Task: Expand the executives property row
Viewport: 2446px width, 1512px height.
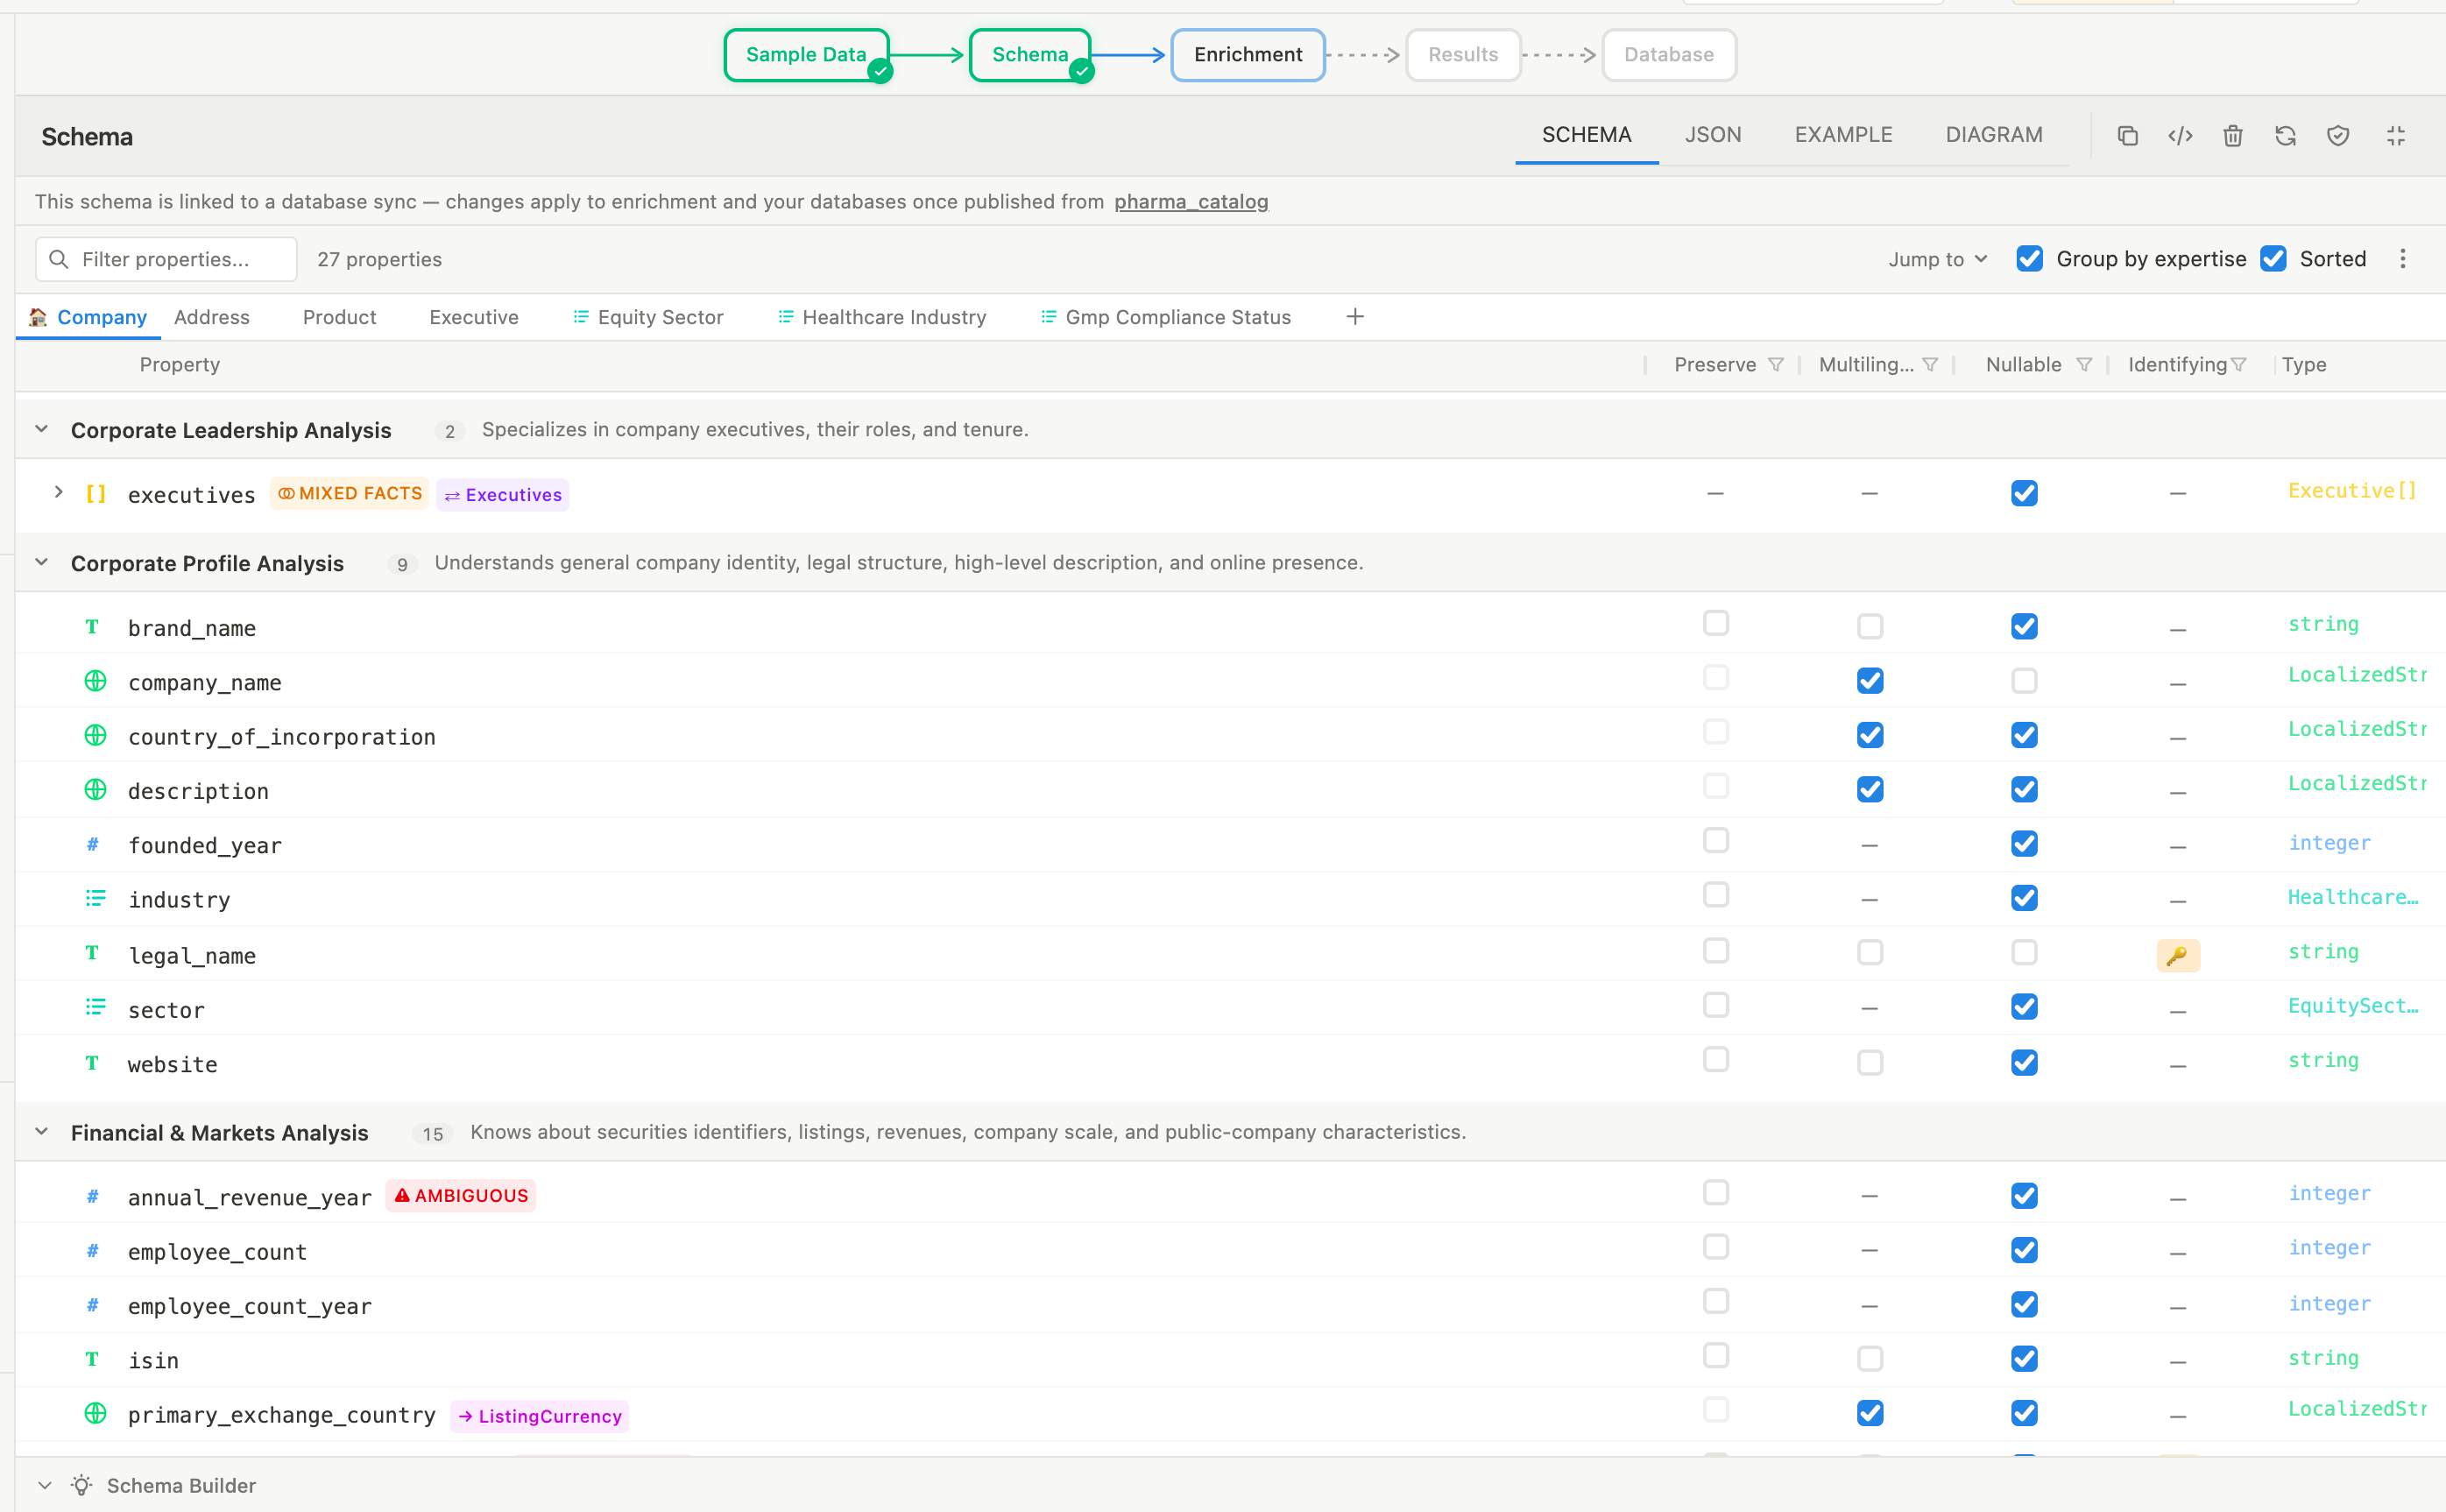Action: 58,492
